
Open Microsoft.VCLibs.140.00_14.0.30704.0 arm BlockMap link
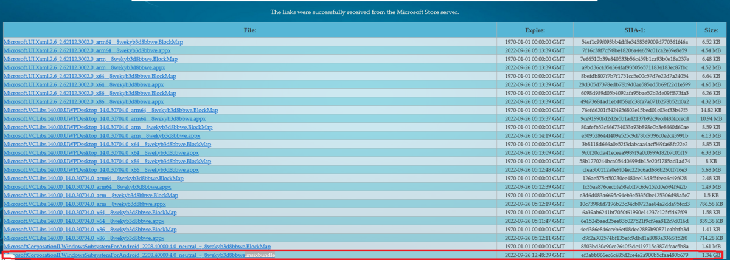coord(91,196)
